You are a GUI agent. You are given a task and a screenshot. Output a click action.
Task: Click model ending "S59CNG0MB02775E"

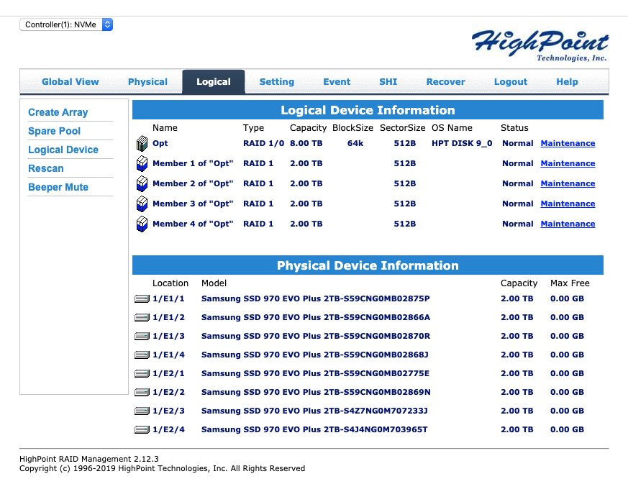click(x=315, y=373)
